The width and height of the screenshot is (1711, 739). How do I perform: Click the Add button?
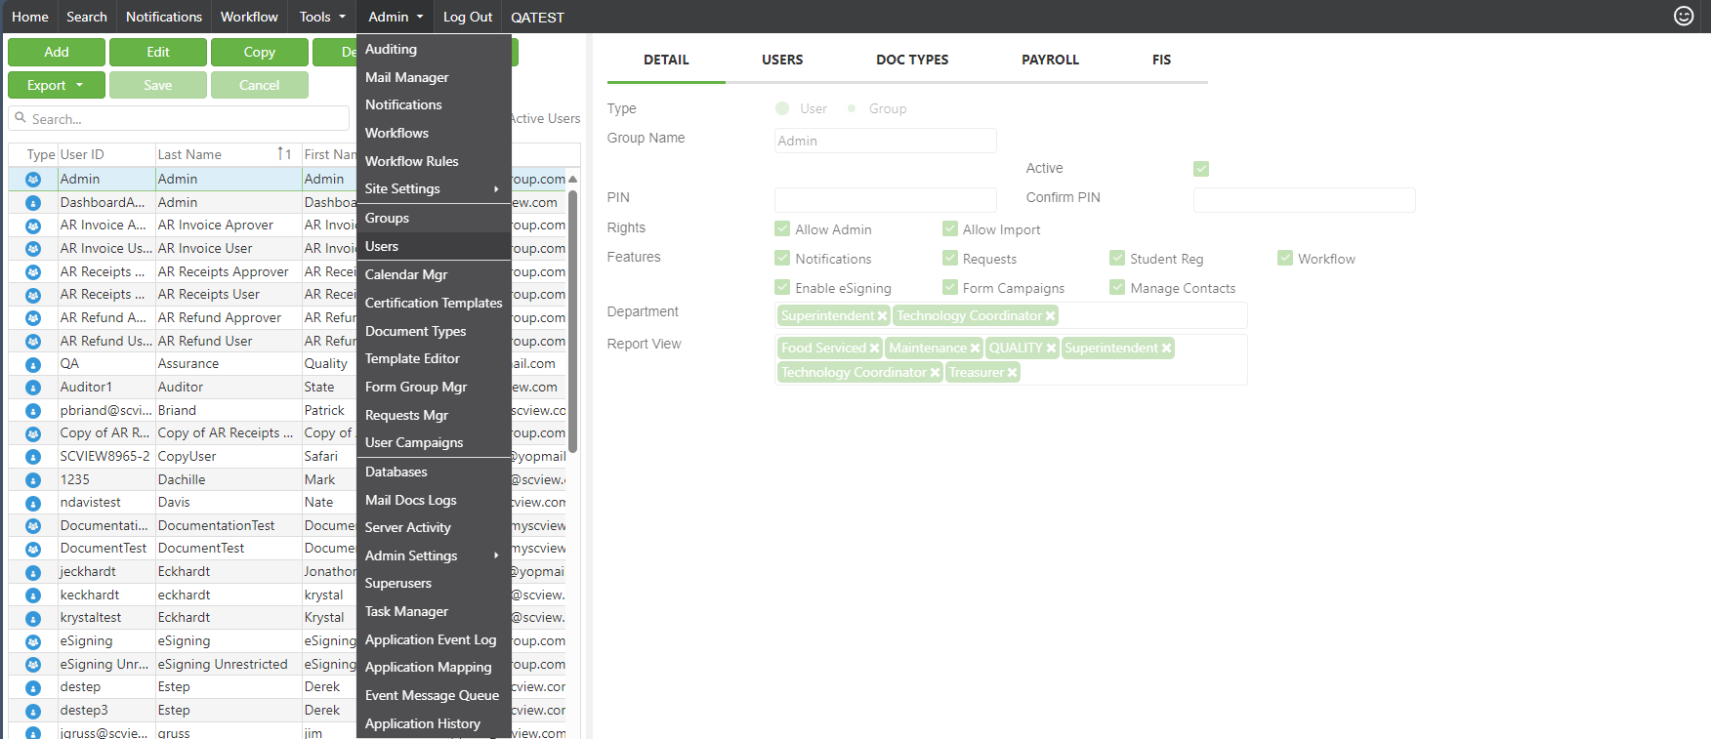tap(57, 52)
